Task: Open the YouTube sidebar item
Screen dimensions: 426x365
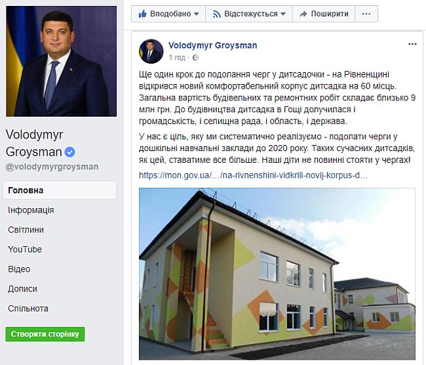Action: (x=25, y=249)
